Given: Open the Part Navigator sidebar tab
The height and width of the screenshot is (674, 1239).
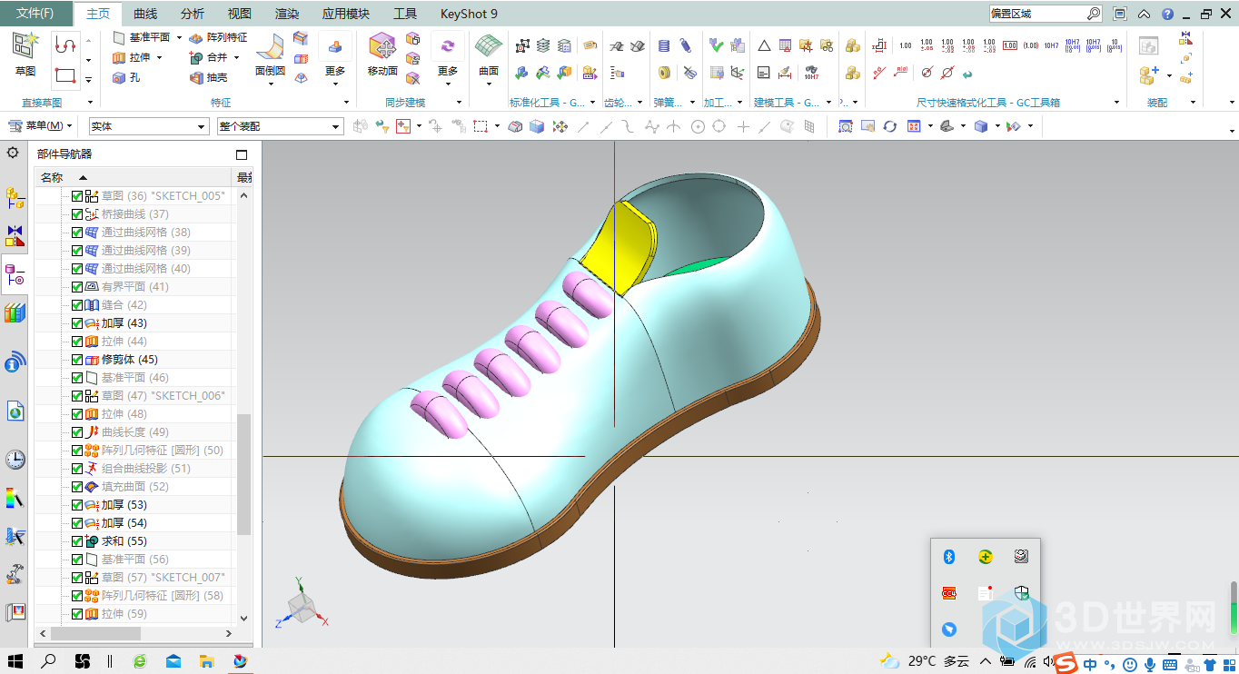Looking at the screenshot, I should (x=15, y=273).
